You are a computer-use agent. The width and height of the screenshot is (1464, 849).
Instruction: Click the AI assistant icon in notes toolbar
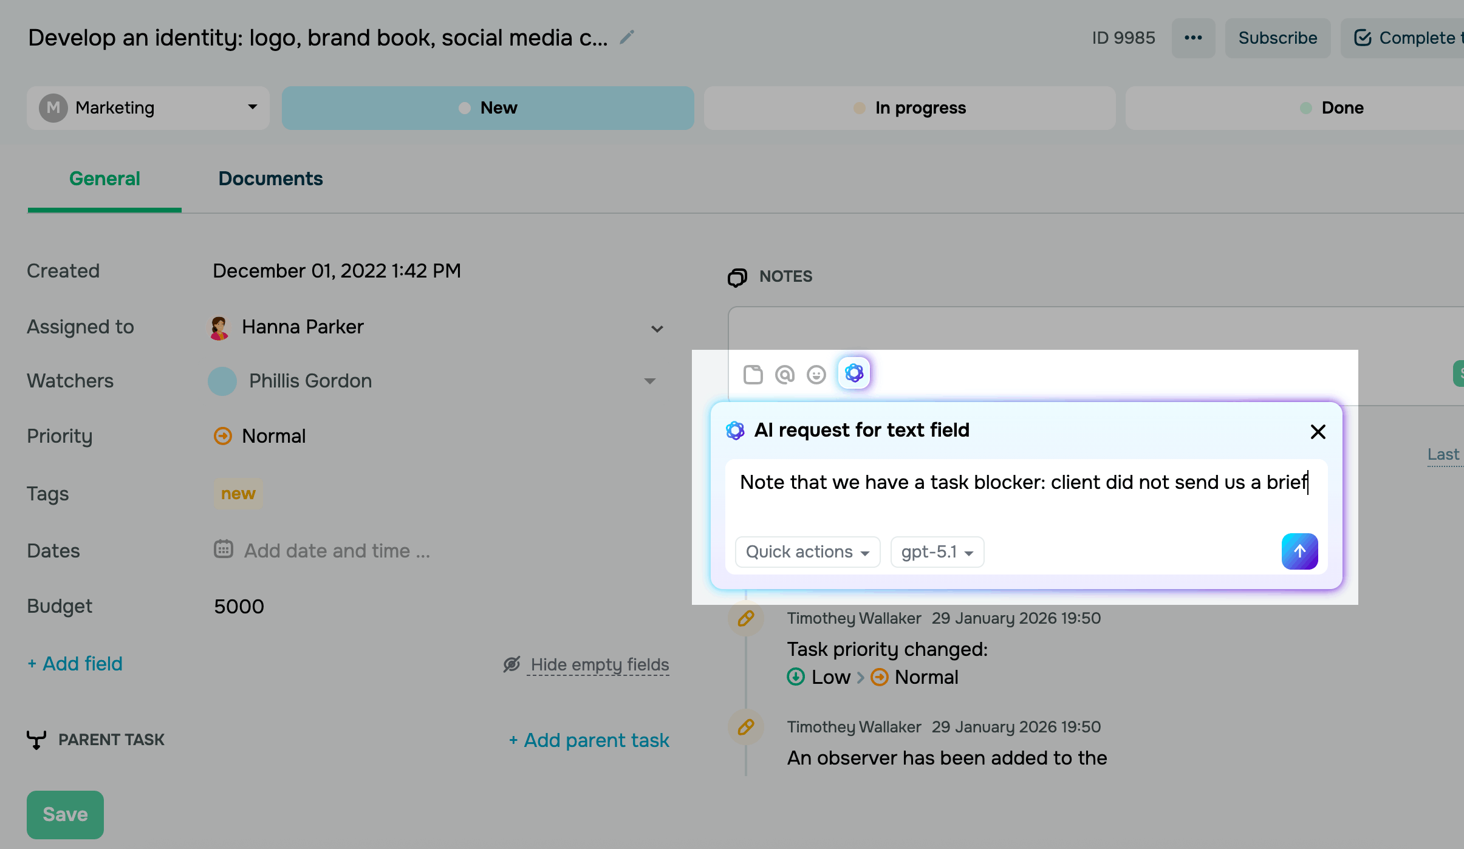click(x=854, y=373)
